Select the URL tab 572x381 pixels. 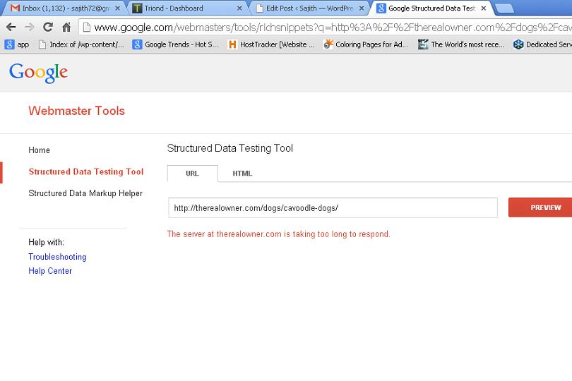coord(193,174)
